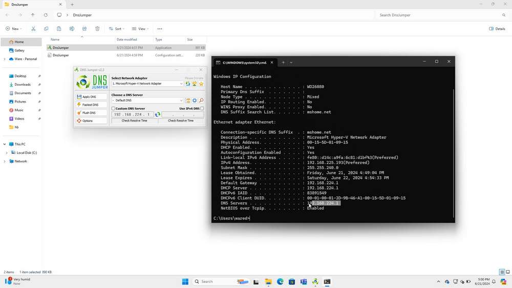Click the terminal vertical scrollbar
Image resolution: width=512 pixels, height=288 pixels.
click(x=453, y=153)
